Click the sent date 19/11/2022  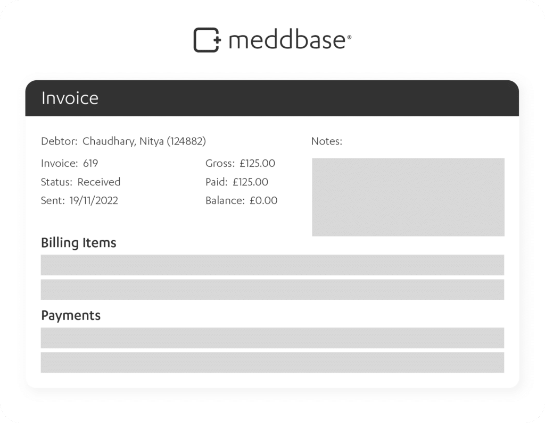coord(94,200)
